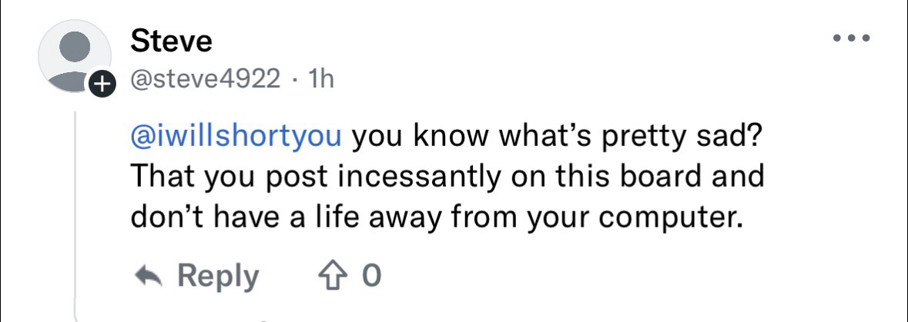Open the @steve4922 username handle

tap(206, 79)
